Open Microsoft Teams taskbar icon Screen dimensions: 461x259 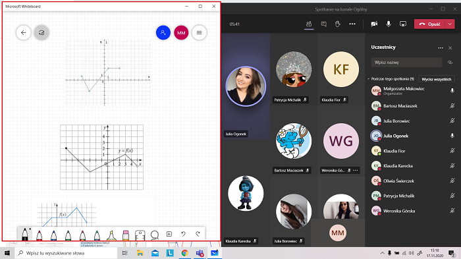click(200, 253)
